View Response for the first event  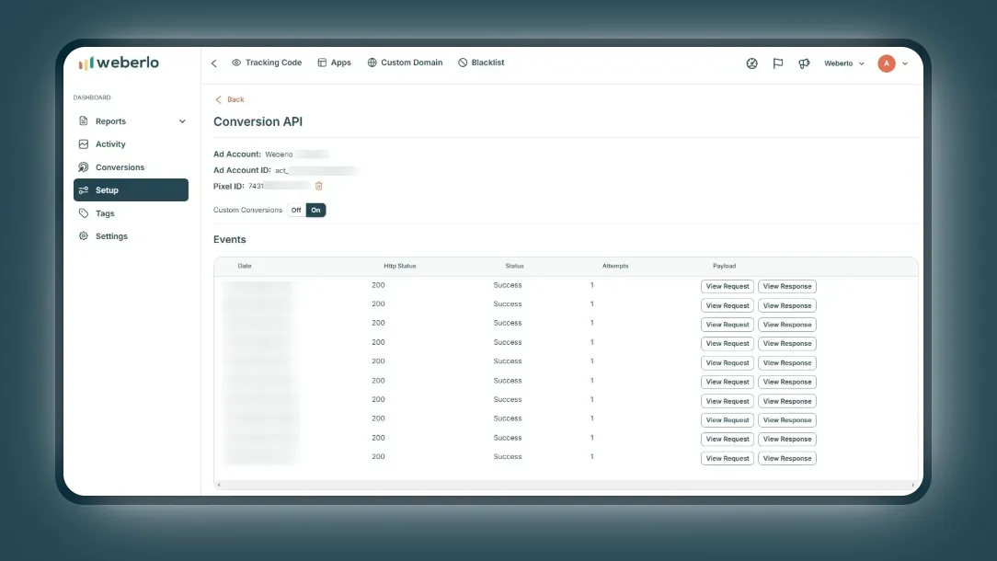[787, 286]
